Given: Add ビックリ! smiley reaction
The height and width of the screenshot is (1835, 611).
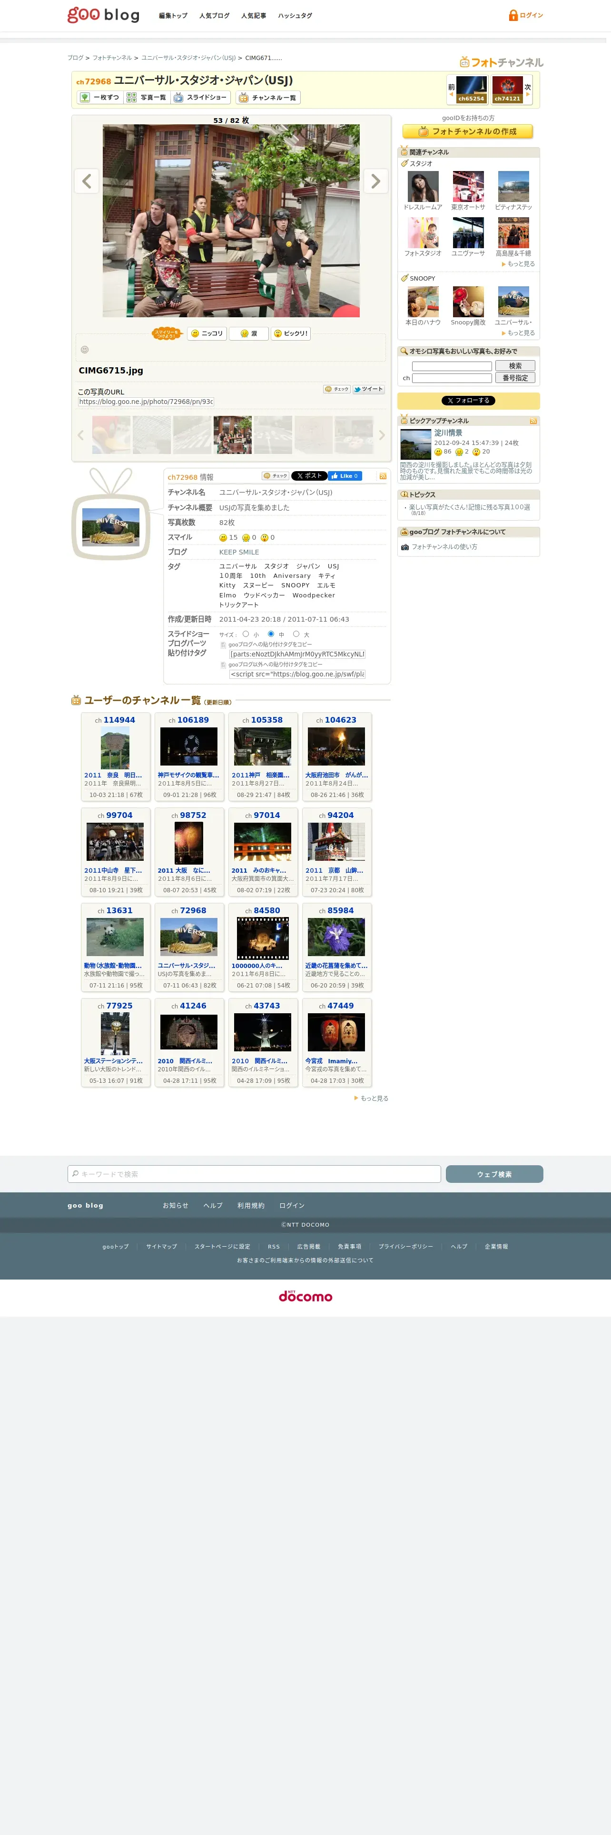Looking at the screenshot, I should click(x=290, y=333).
